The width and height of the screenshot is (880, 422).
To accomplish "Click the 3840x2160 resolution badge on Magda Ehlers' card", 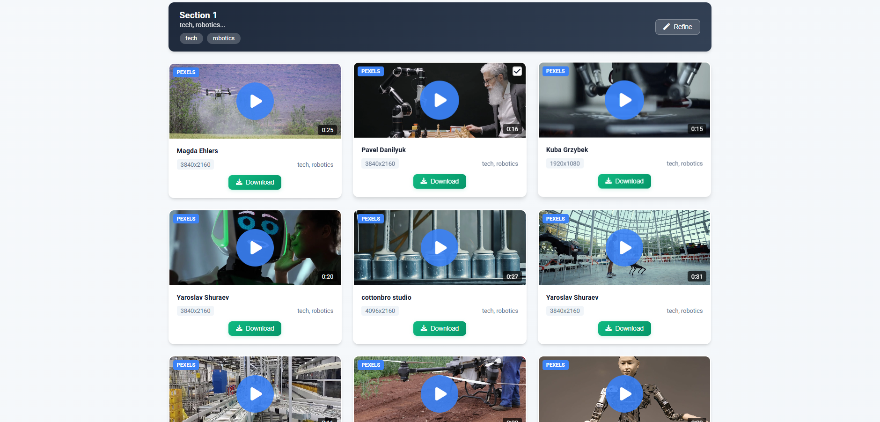I will pyautogui.click(x=195, y=164).
